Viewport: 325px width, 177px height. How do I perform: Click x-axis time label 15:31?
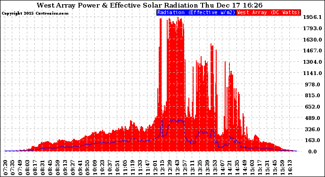268,168
